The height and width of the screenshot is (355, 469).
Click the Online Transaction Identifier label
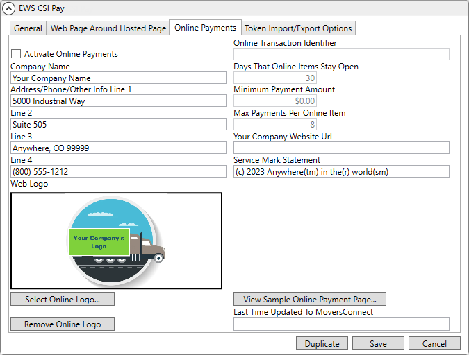pyautogui.click(x=285, y=43)
